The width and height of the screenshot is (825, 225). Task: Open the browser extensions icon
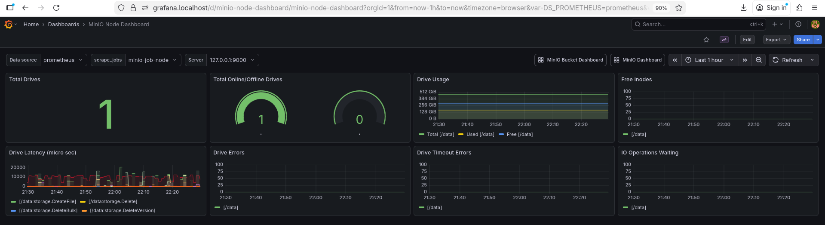799,8
